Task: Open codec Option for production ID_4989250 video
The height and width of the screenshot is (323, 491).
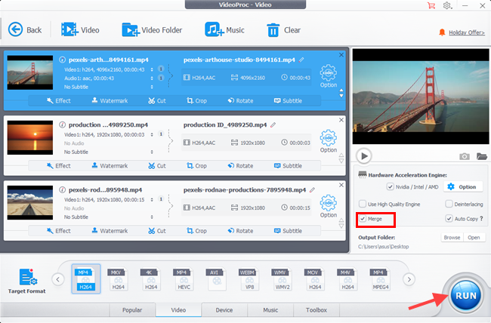Action: click(x=328, y=141)
